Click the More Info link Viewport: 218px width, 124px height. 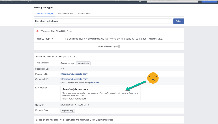[94, 83]
